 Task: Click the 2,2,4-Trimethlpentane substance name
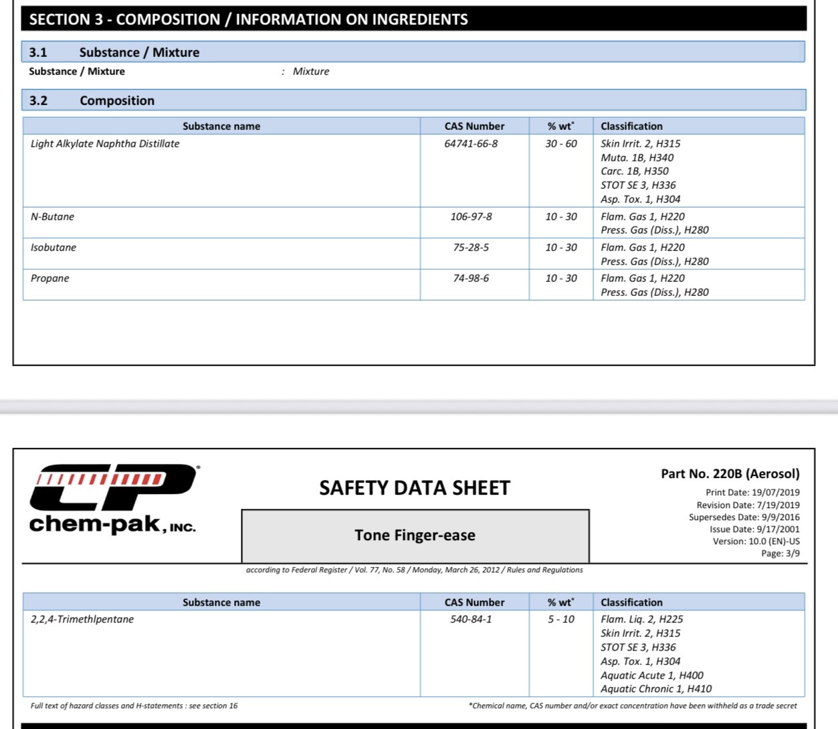tap(82, 620)
